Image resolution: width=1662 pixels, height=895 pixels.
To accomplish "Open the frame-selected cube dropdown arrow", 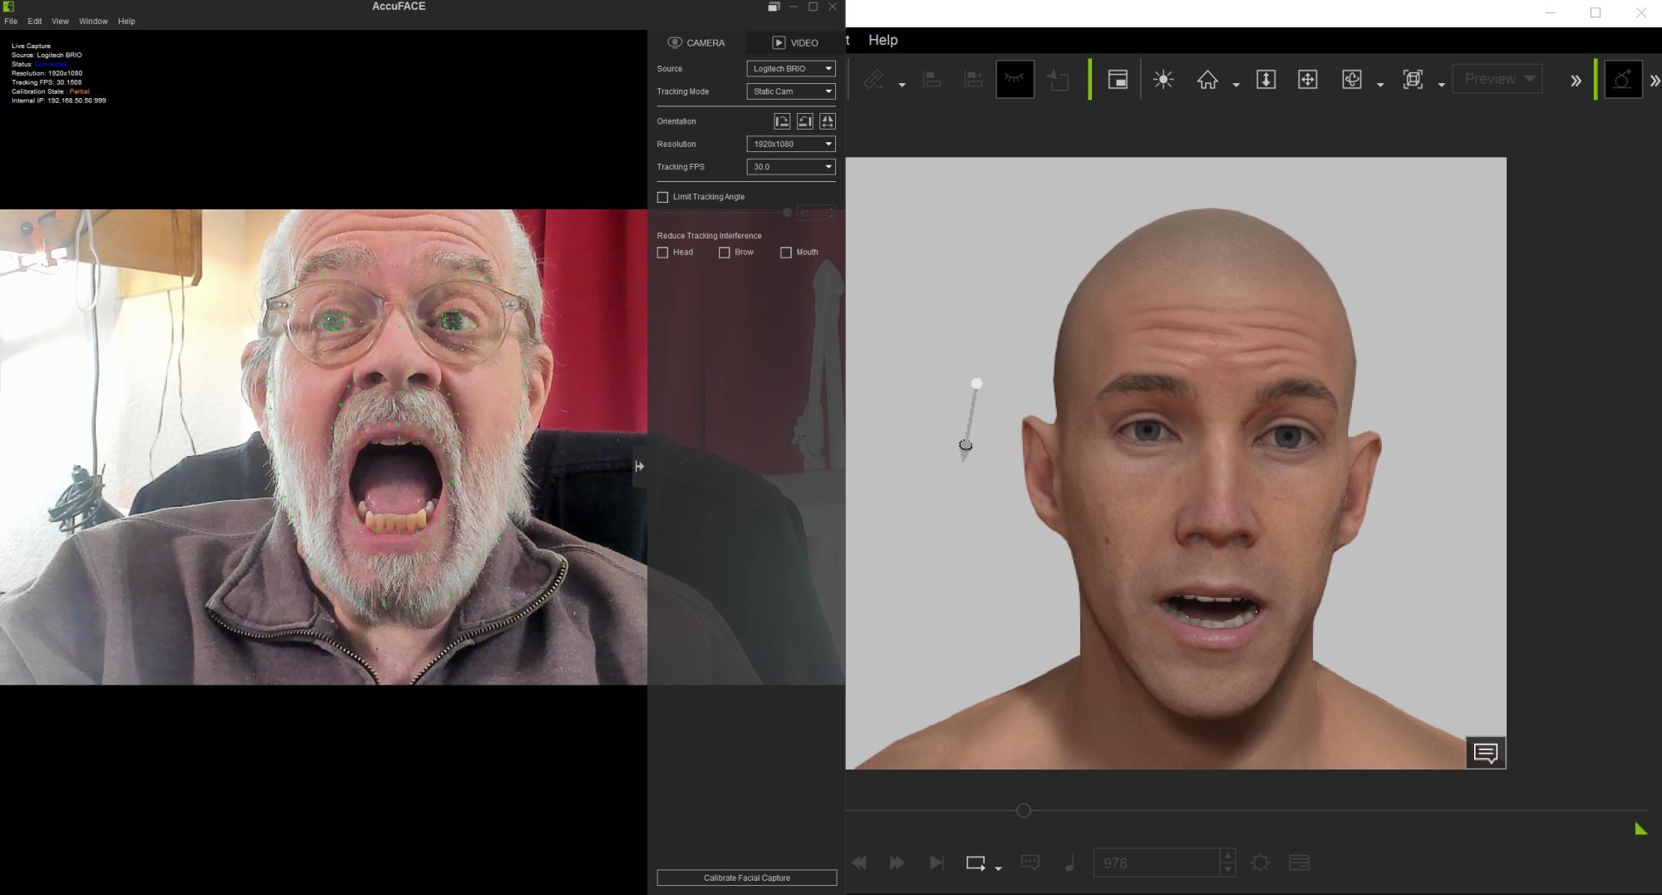I will click(x=1441, y=85).
